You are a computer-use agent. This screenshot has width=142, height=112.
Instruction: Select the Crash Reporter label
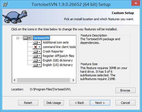[53, 51]
